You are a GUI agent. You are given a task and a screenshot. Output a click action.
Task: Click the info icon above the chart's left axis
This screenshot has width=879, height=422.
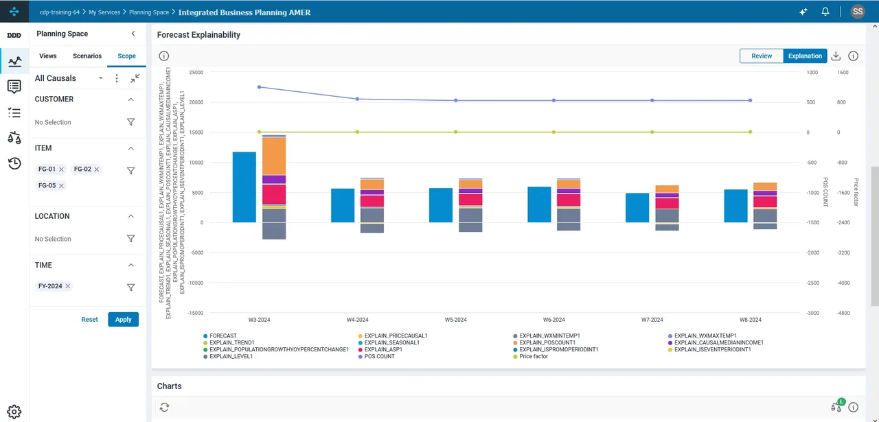pos(164,56)
